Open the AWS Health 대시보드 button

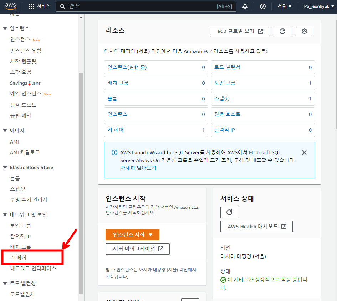(256, 227)
